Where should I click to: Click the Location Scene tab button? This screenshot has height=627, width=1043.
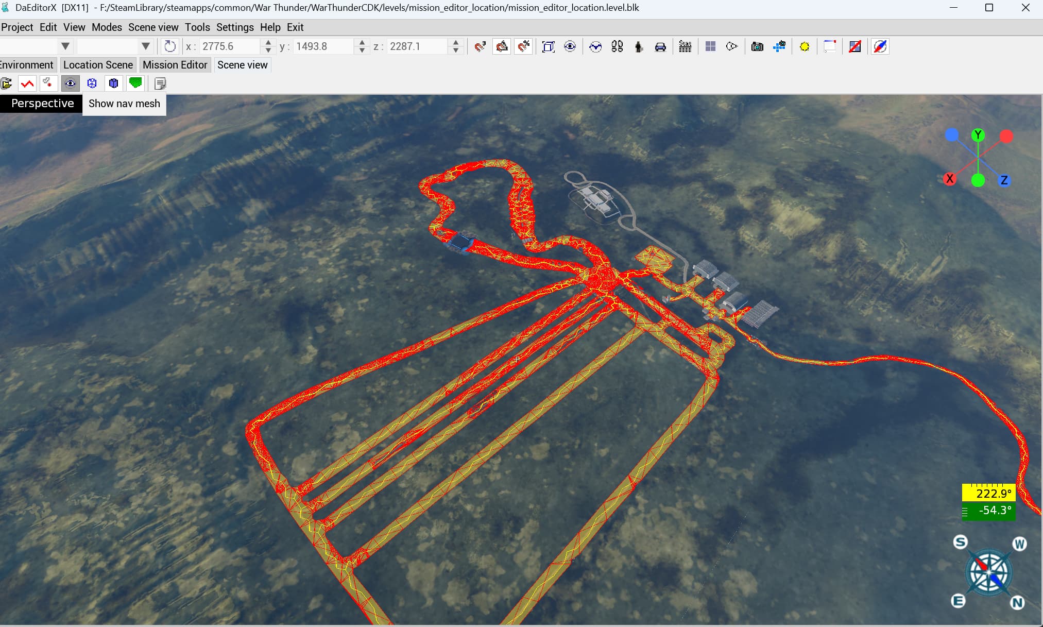(98, 65)
